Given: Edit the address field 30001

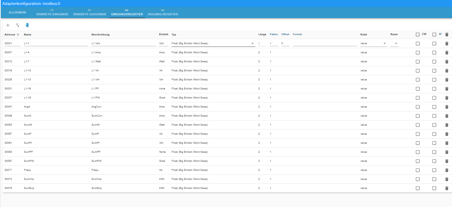Looking at the screenshot, I should coord(12,43).
